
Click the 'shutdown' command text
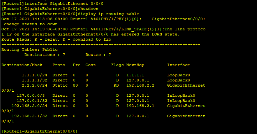coord(88,9)
